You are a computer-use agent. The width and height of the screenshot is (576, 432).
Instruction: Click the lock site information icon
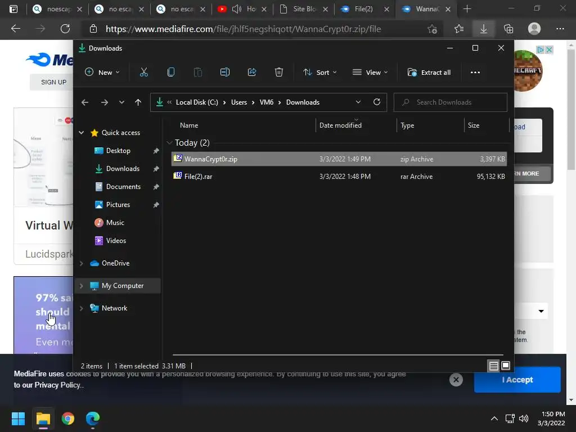pyautogui.click(x=93, y=29)
